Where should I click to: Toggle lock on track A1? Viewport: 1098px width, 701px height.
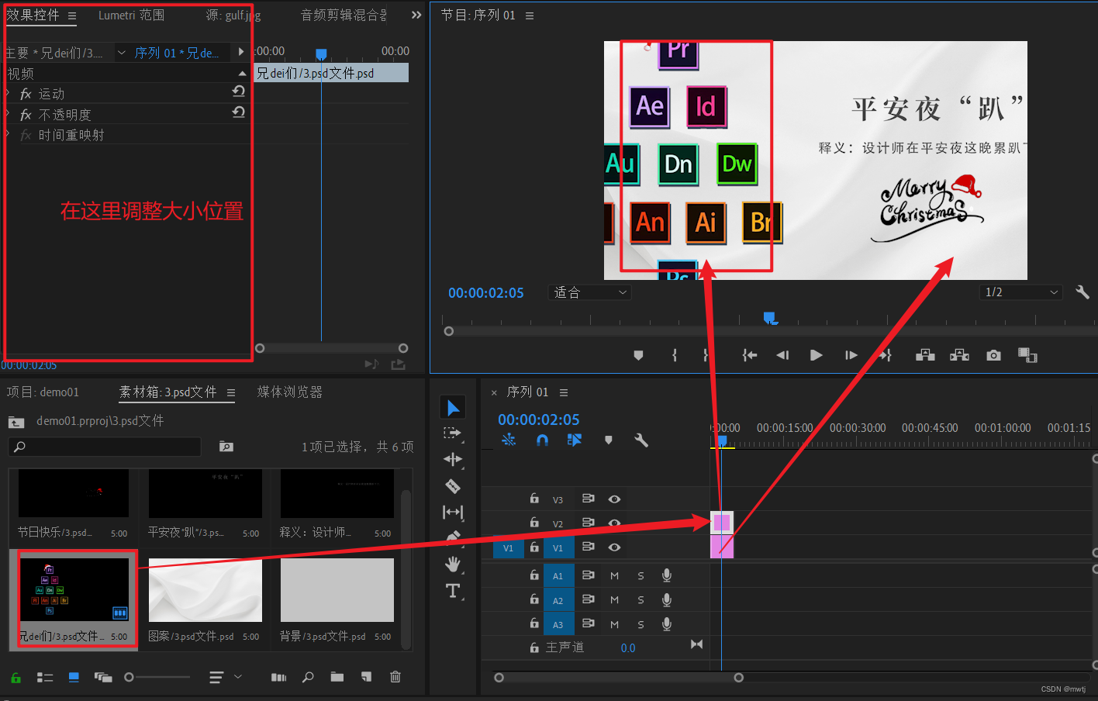[534, 575]
